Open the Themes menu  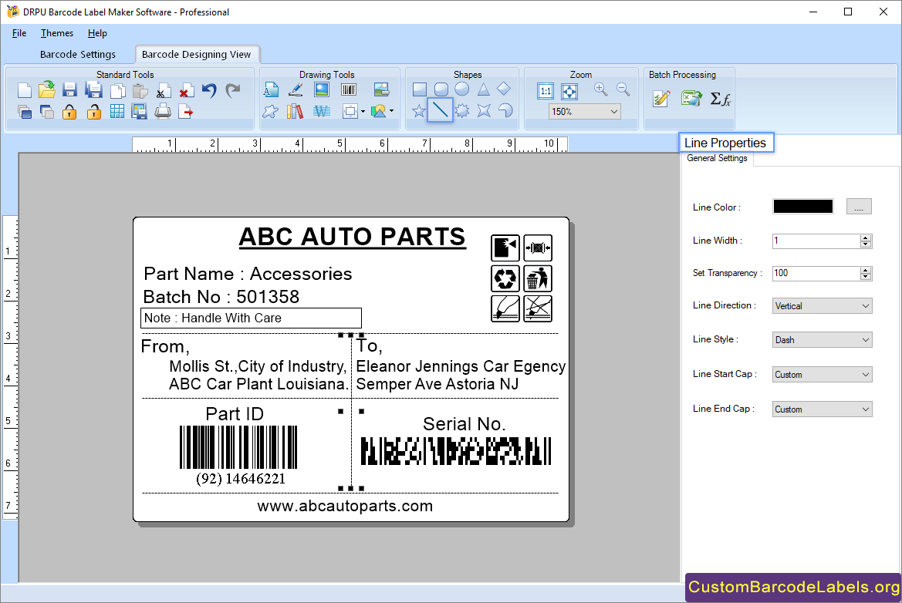[57, 33]
